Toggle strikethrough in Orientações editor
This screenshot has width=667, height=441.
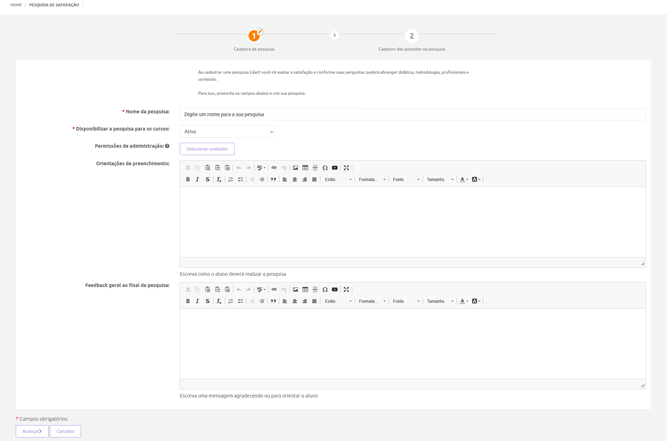click(207, 179)
